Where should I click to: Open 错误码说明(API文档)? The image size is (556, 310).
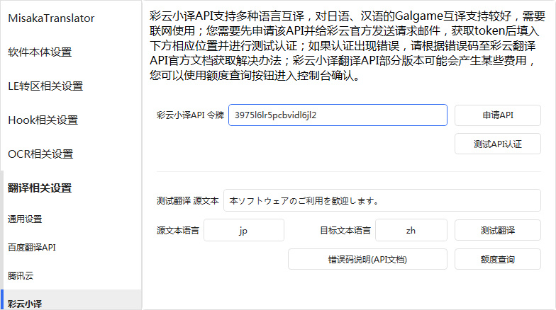367,260
